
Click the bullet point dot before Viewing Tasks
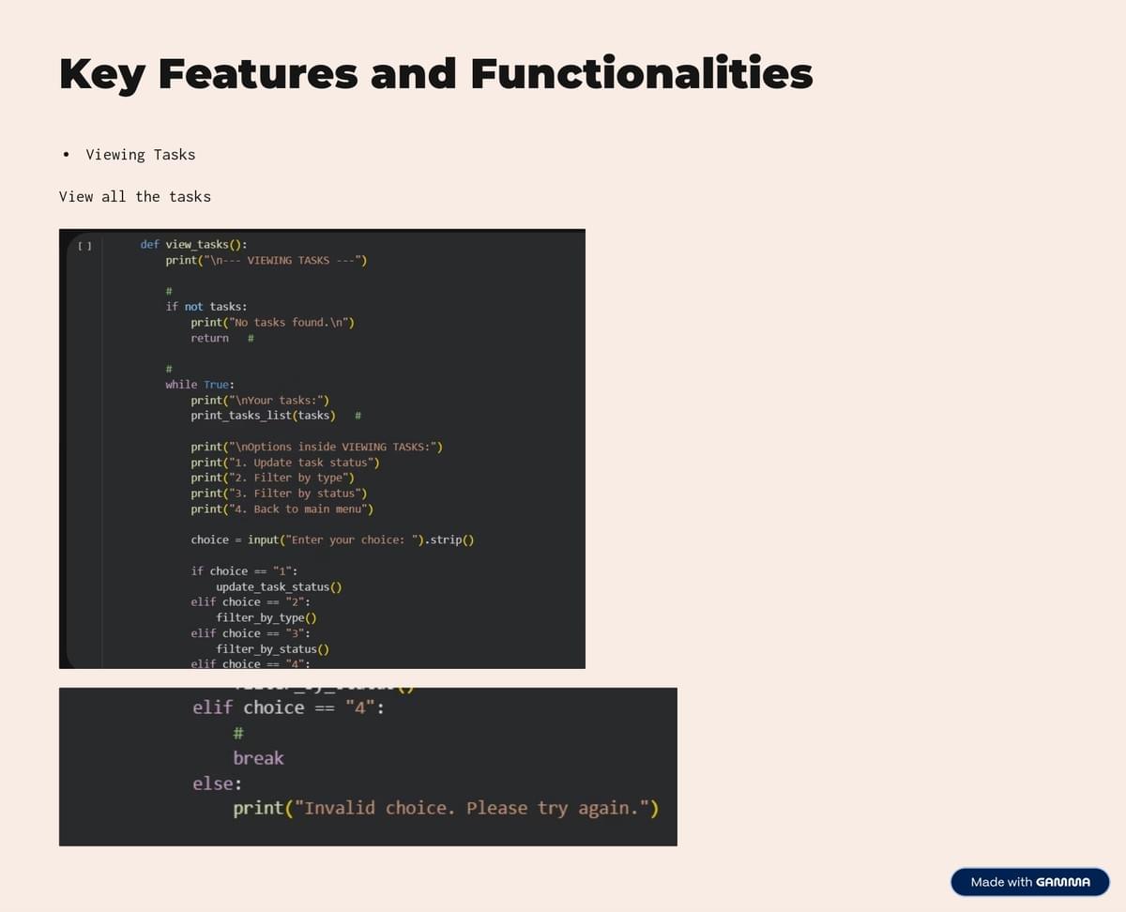66,155
